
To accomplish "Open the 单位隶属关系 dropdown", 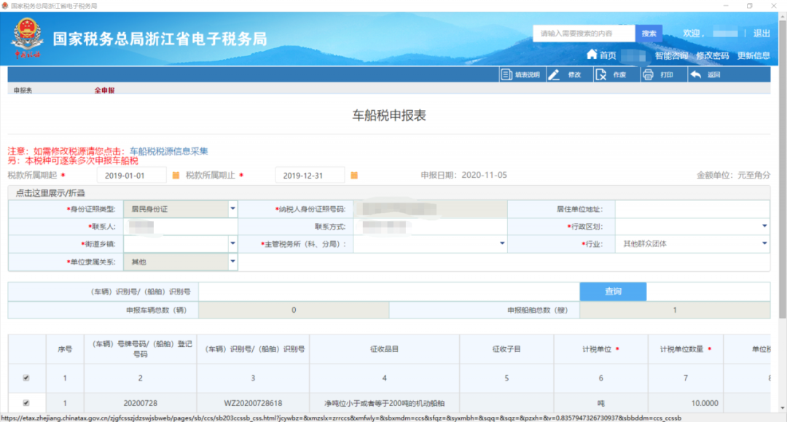I will point(232,262).
